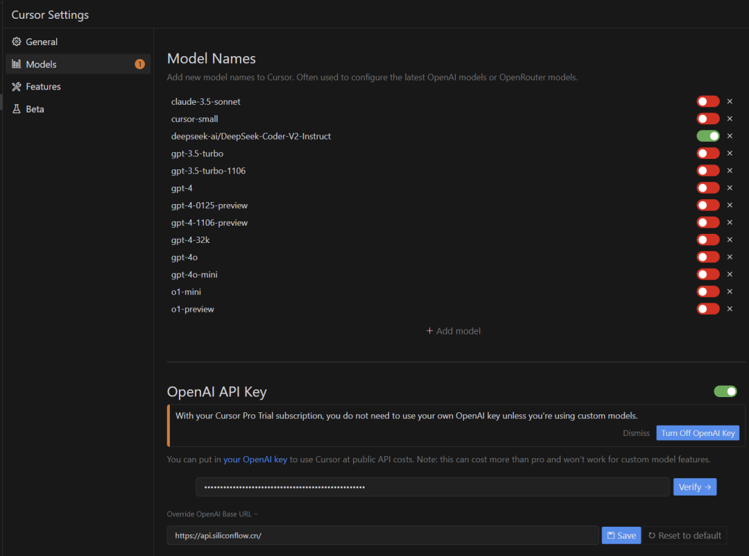The width and height of the screenshot is (749, 556).
Task: Switch on the gpt-4 model
Action: tap(707, 188)
